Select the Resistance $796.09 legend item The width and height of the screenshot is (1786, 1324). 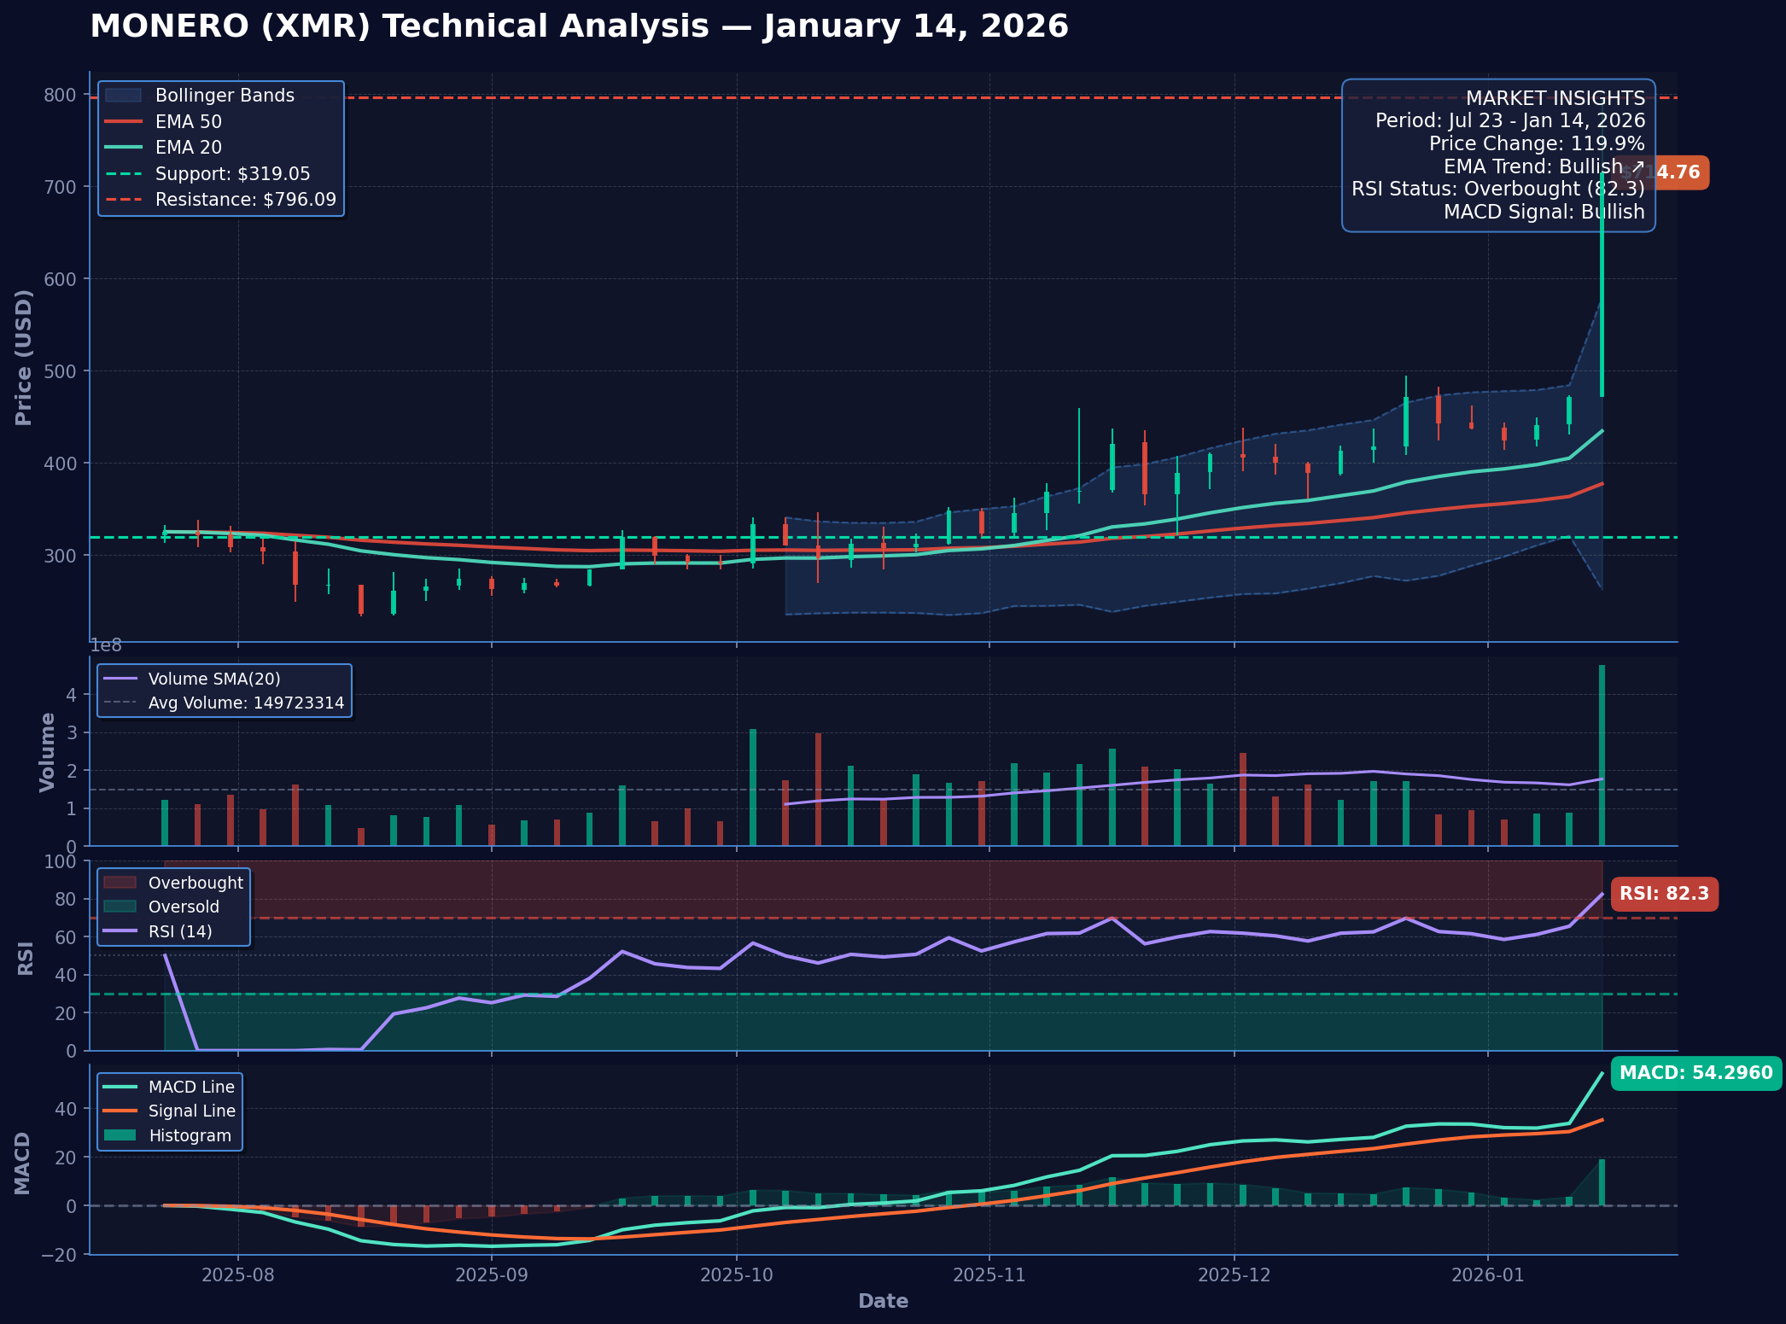pos(245,200)
